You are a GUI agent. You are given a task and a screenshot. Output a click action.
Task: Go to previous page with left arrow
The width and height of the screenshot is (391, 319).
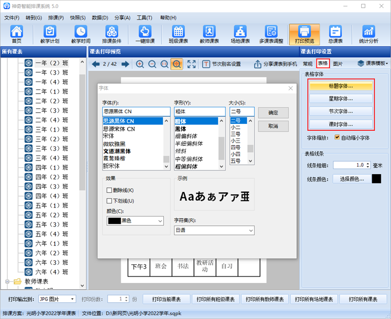(96, 64)
